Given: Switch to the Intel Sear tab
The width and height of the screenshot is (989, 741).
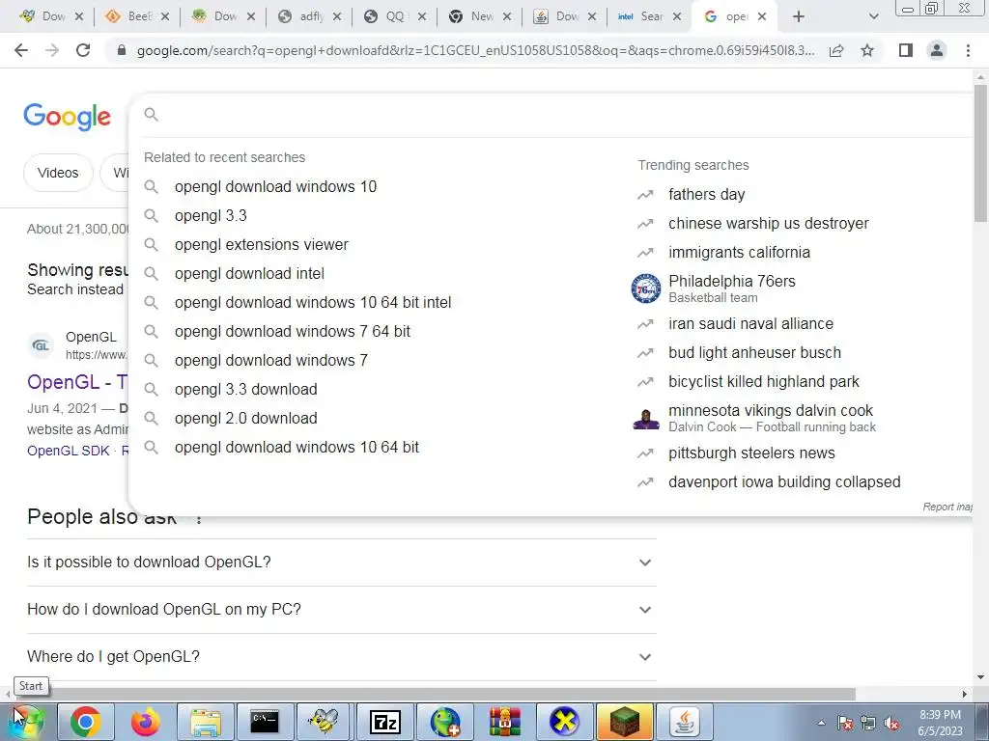Looking at the screenshot, I should pos(650,16).
